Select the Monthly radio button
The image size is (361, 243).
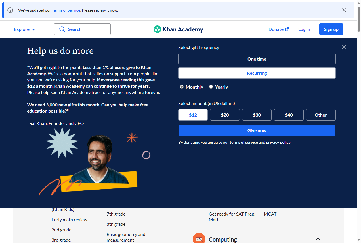(182, 87)
